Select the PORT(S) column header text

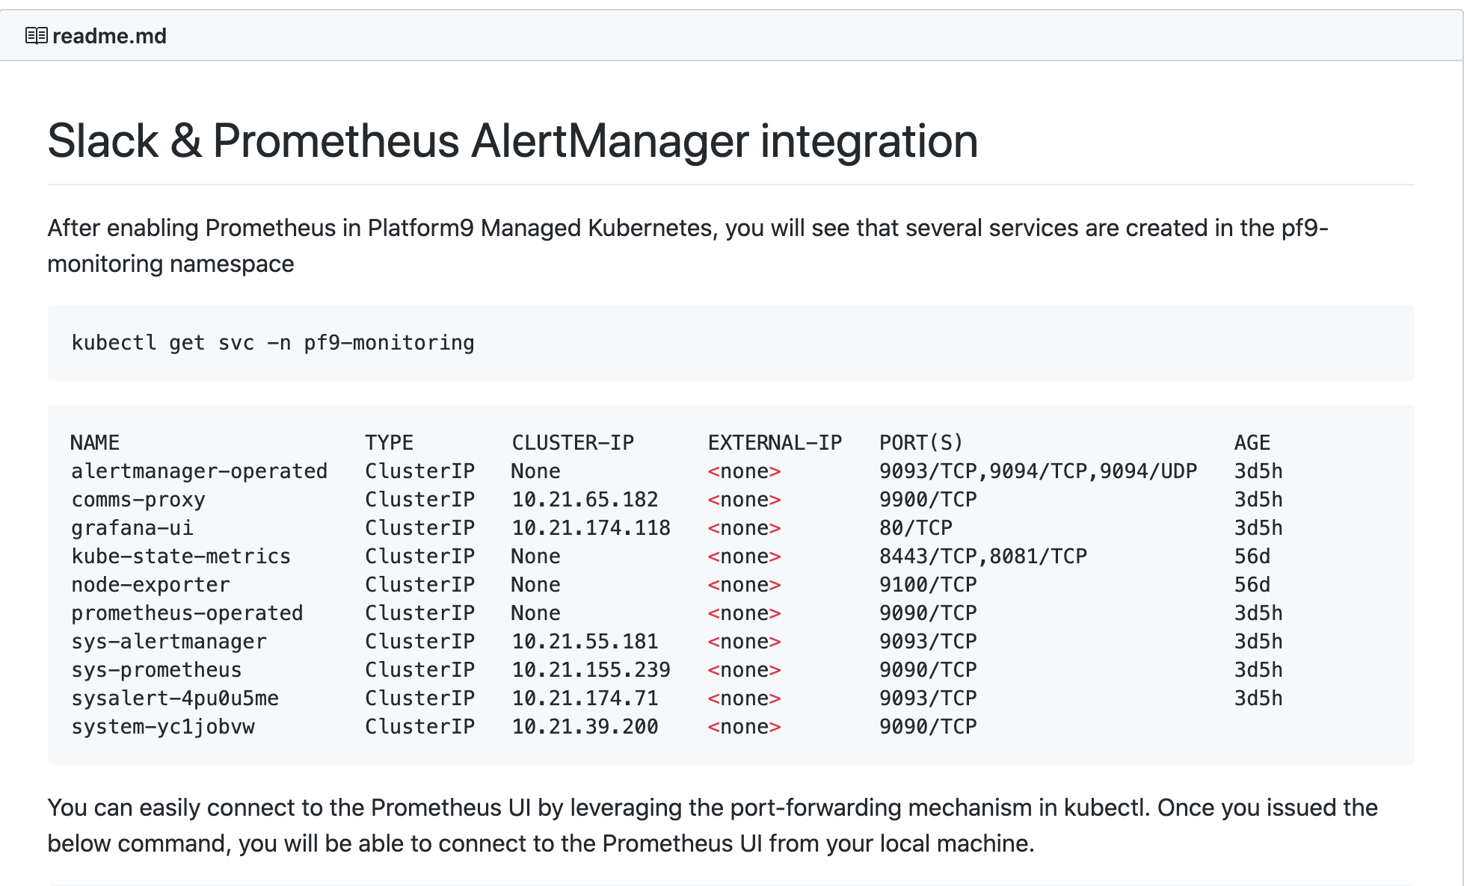point(920,442)
